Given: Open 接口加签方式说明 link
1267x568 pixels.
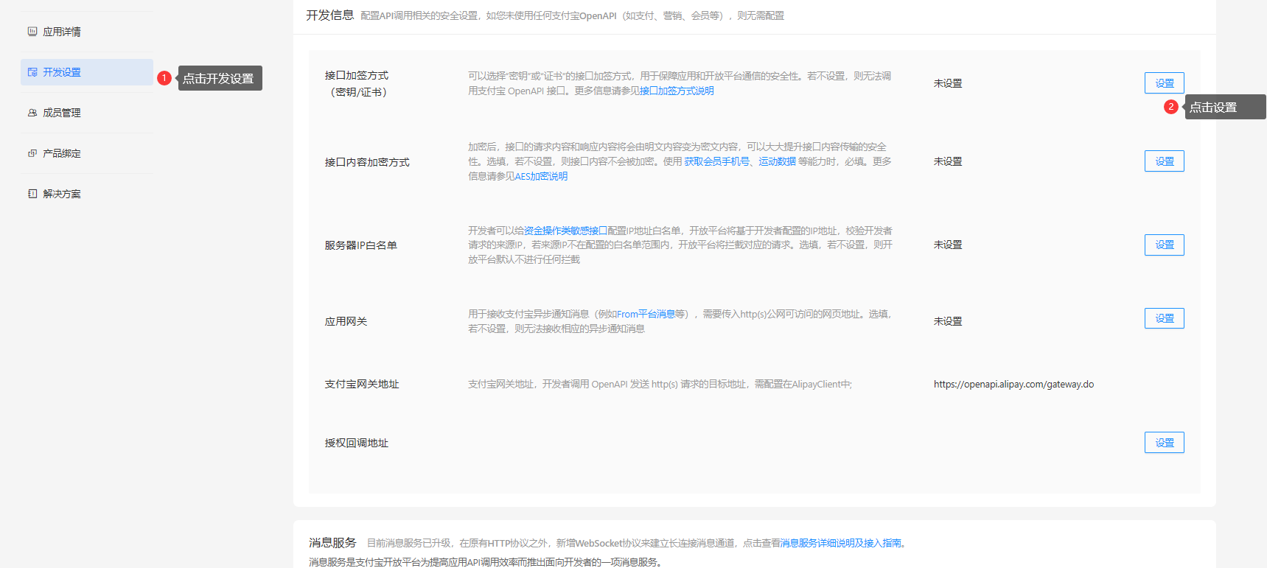Looking at the screenshot, I should [677, 91].
